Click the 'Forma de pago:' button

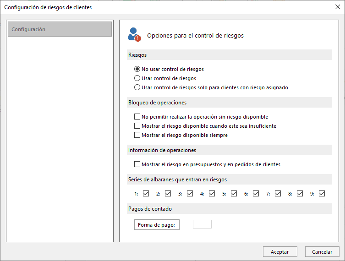coord(157,224)
